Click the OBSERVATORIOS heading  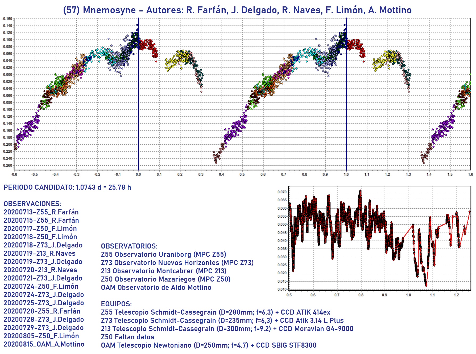pos(129,246)
